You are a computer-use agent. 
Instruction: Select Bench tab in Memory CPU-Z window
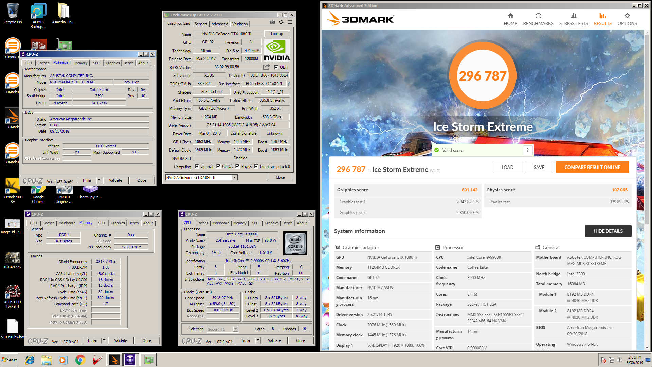133,223
